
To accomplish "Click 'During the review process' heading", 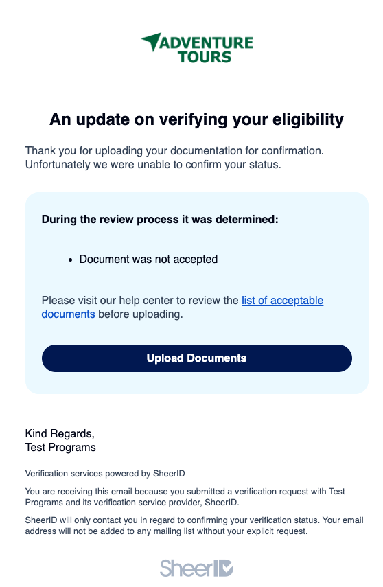I will point(160,220).
